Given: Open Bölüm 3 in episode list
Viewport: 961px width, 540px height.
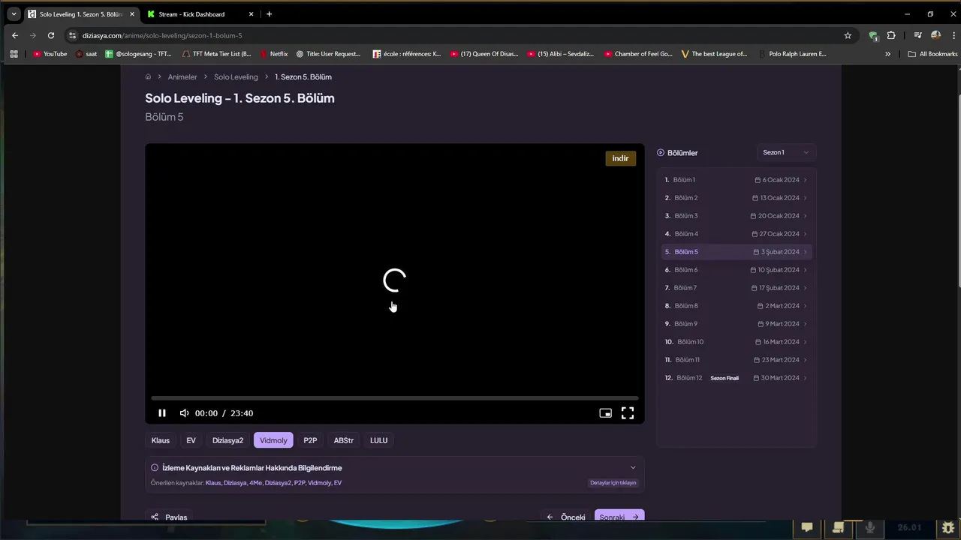Looking at the screenshot, I should 736,216.
